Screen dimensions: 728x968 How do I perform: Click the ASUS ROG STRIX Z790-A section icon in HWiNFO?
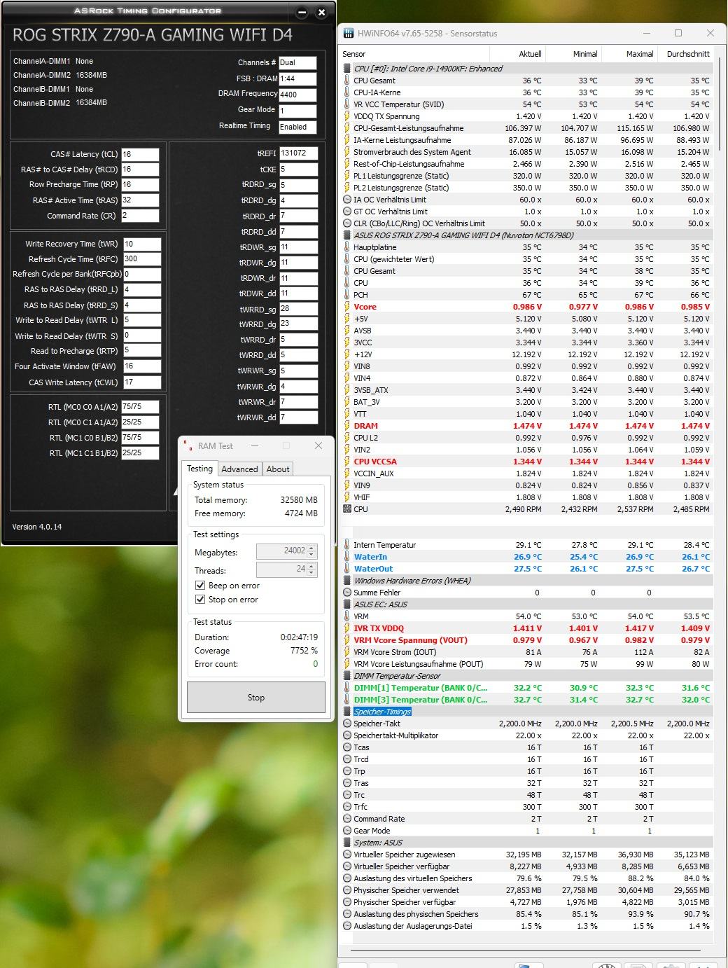(x=347, y=235)
